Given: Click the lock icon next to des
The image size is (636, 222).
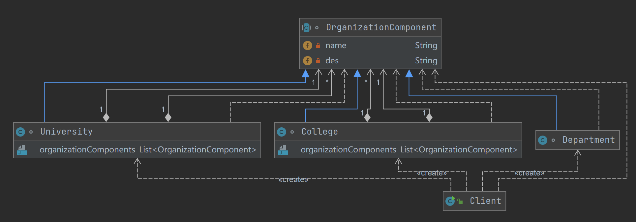Looking at the screenshot, I should click(318, 61).
